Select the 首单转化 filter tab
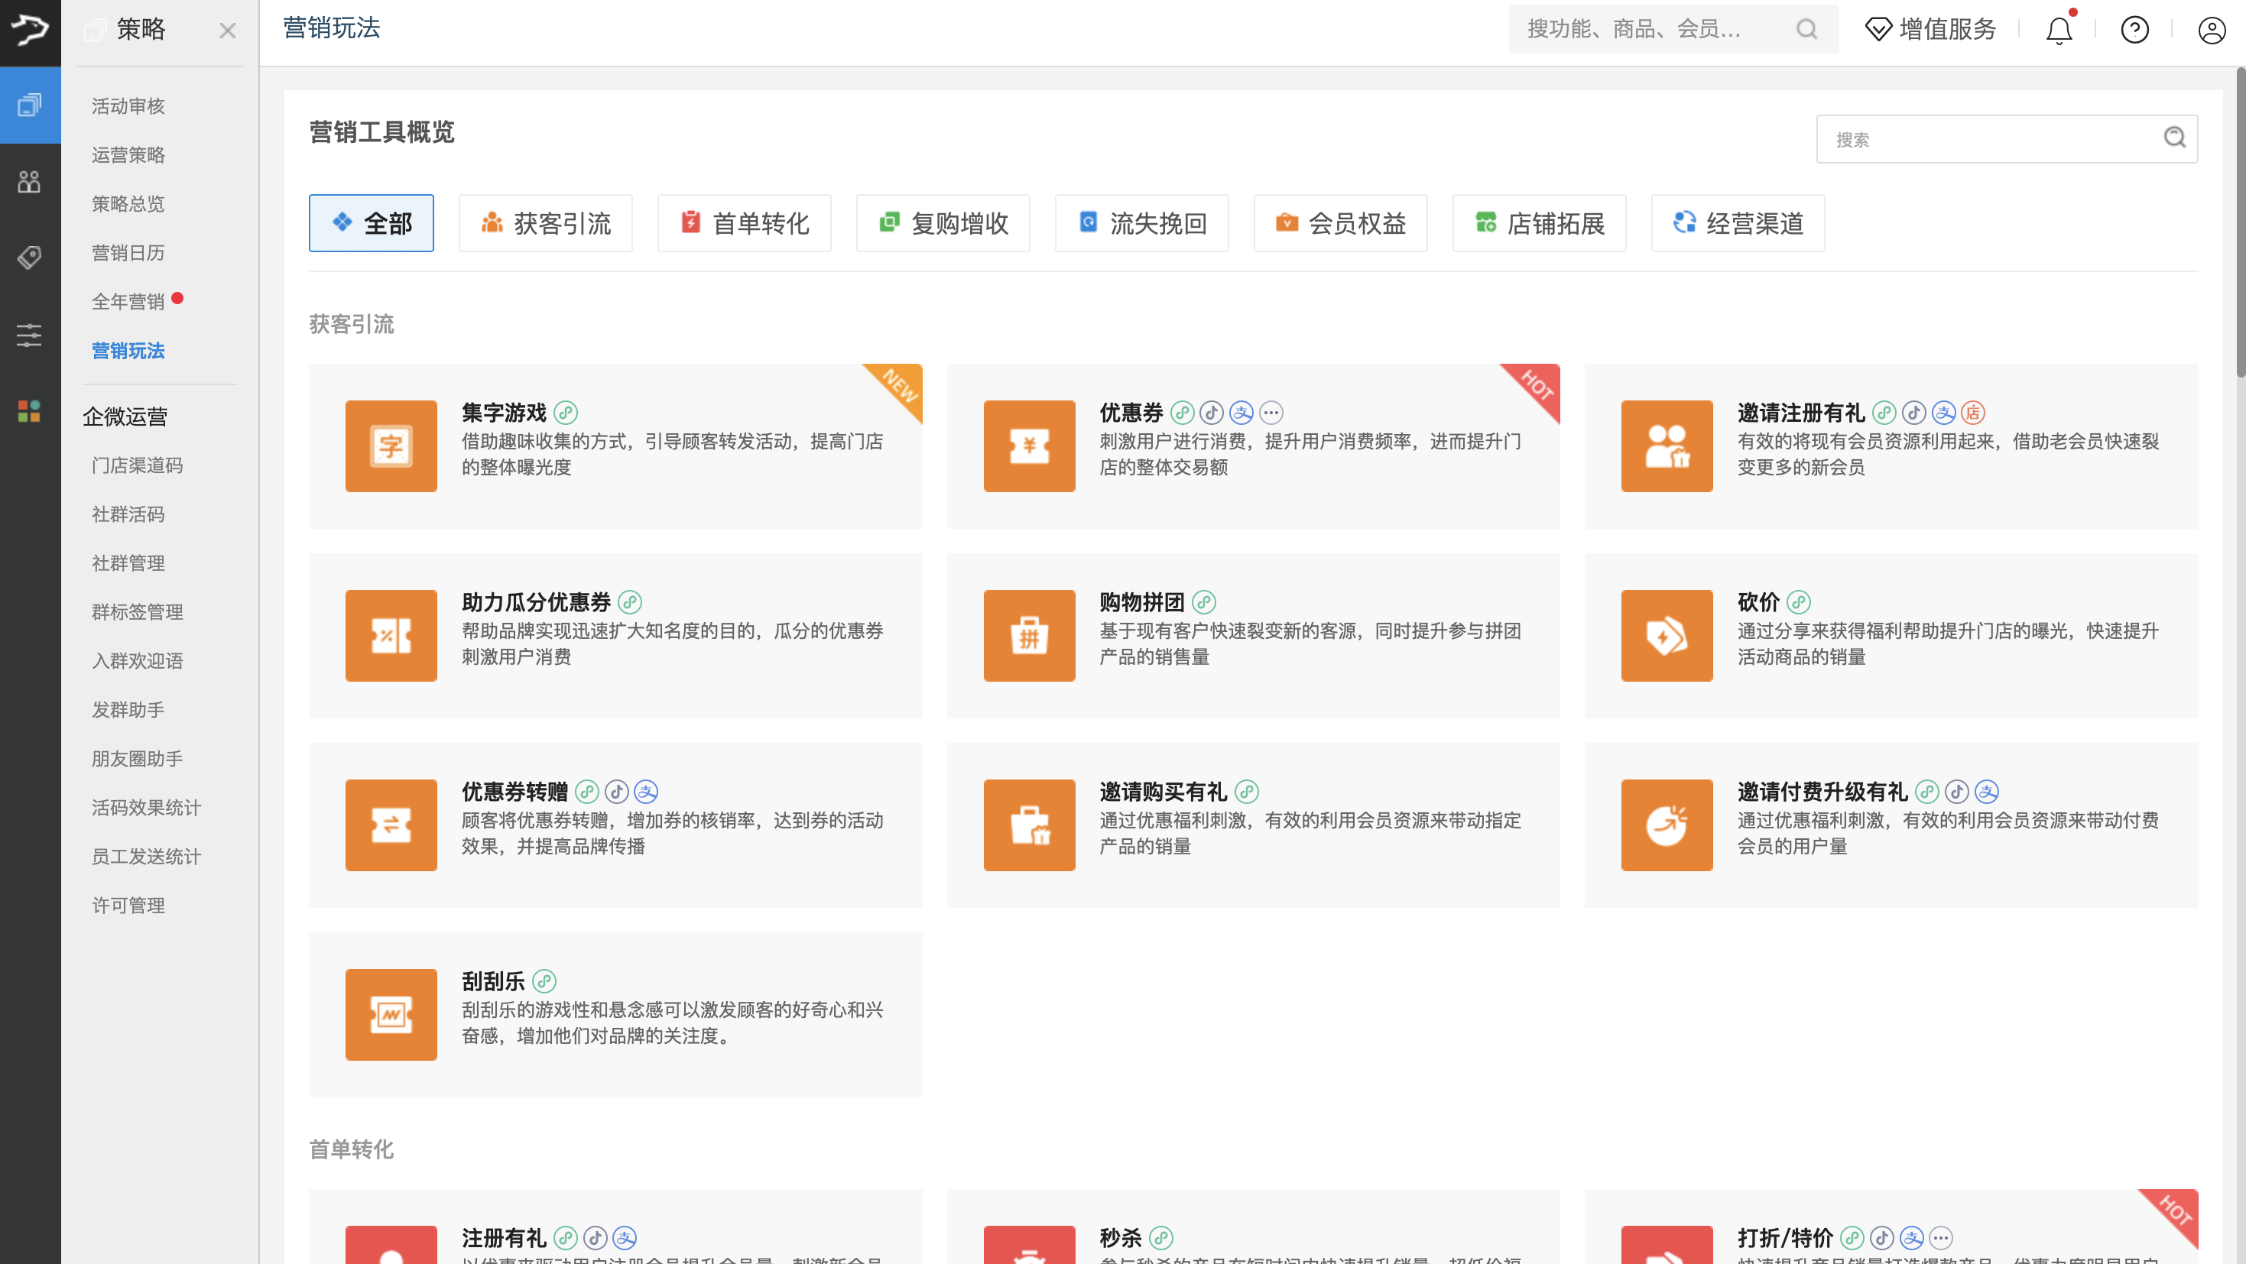This screenshot has width=2246, height=1264. click(745, 223)
